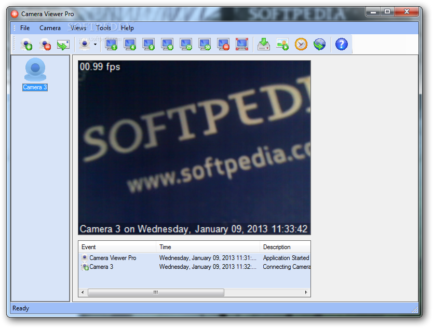This screenshot has height=328, width=433.
Task: Click the green download-to-drive icon
Action: point(264,44)
